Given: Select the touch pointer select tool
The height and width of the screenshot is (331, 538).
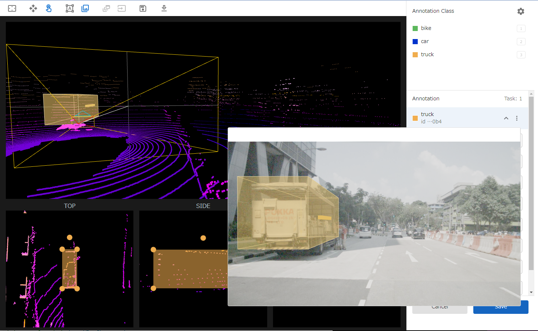Looking at the screenshot, I should click(x=49, y=8).
